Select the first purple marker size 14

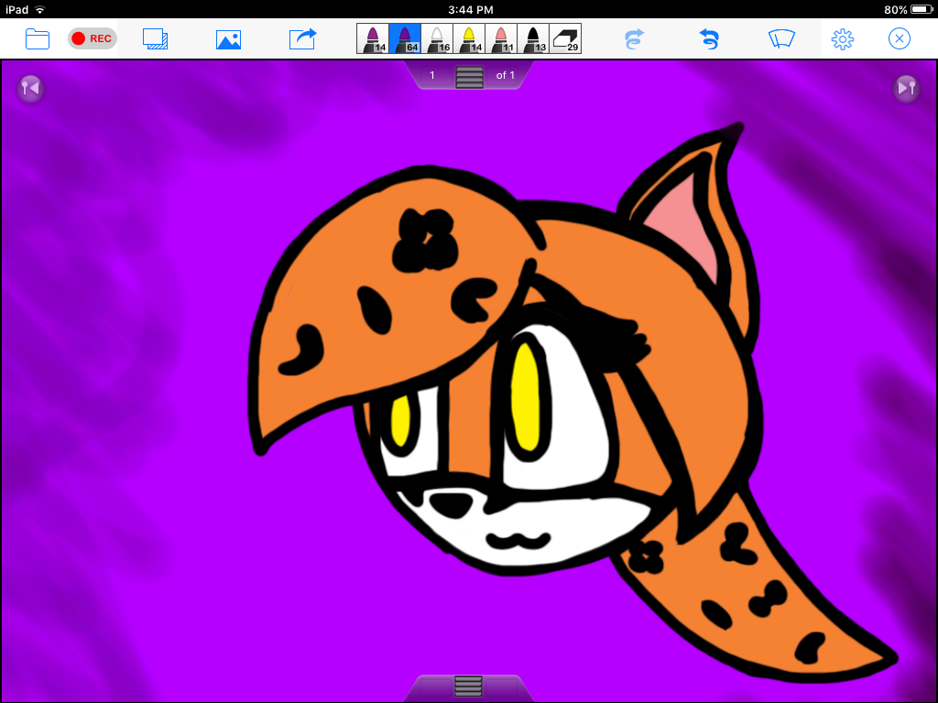[x=373, y=38]
